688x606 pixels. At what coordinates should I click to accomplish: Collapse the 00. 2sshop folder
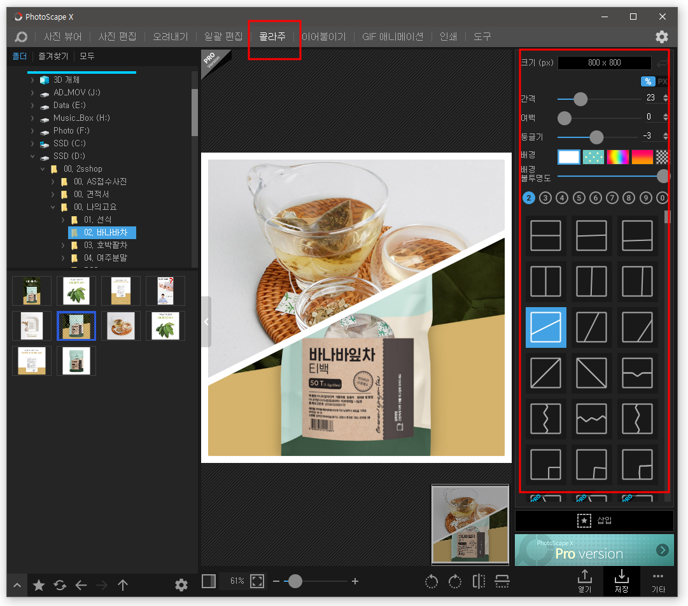click(43, 169)
